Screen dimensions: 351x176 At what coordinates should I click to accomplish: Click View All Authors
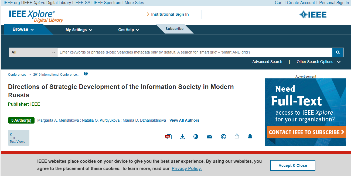point(184,120)
